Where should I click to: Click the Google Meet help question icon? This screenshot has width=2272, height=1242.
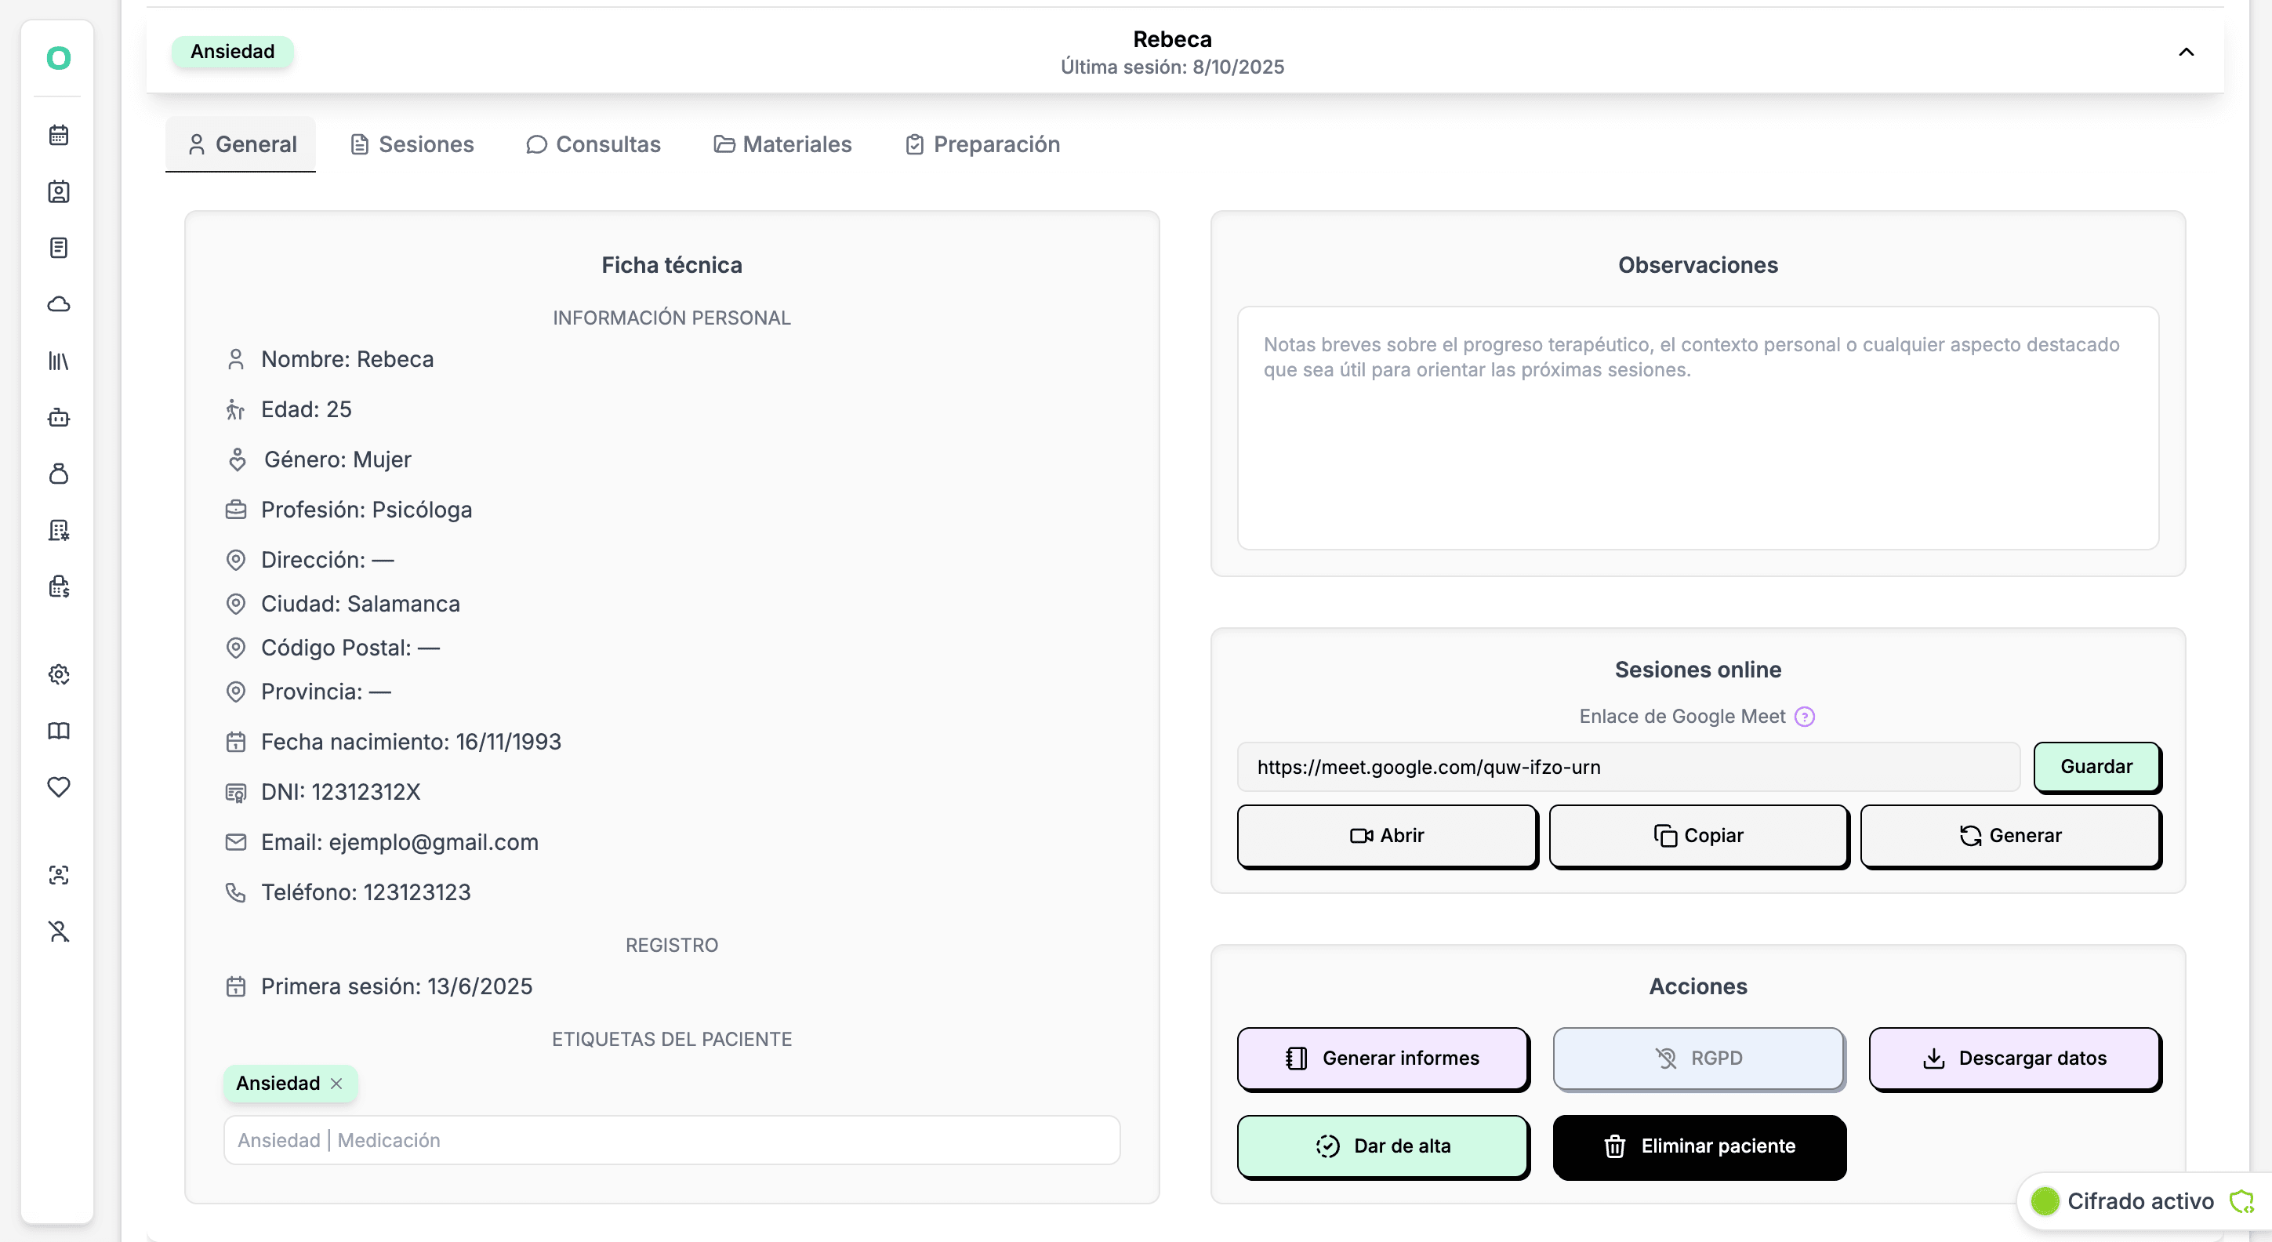tap(1805, 717)
